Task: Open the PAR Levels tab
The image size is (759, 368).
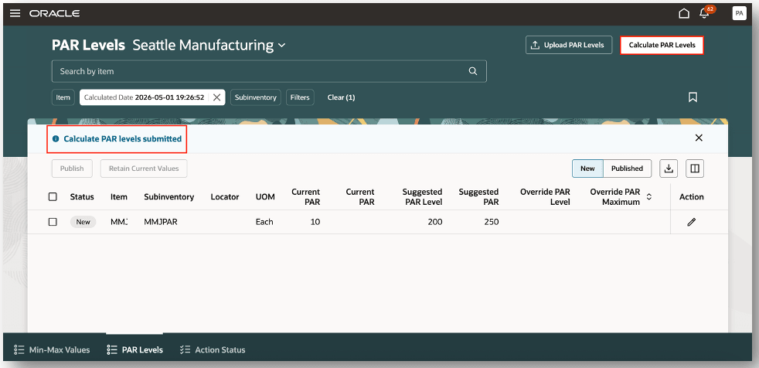Action: pos(134,349)
